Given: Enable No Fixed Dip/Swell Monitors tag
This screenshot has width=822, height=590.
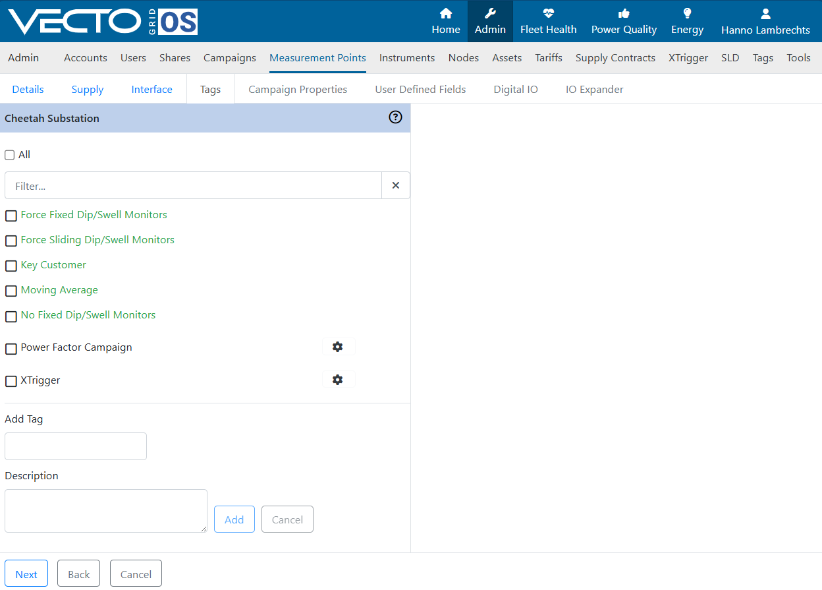Looking at the screenshot, I should (x=11, y=316).
